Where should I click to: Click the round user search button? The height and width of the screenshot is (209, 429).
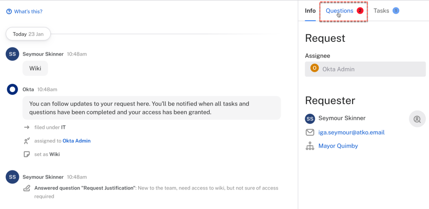(417, 119)
